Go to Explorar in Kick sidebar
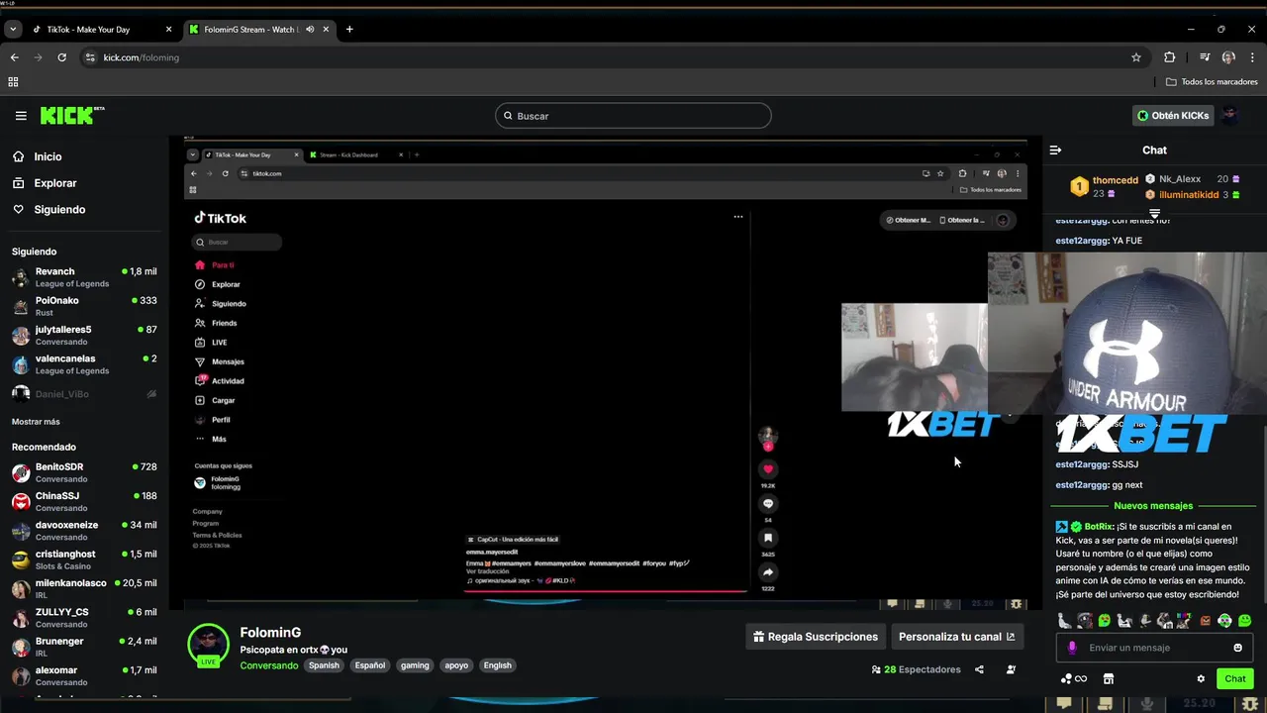The image size is (1267, 713). point(54,183)
